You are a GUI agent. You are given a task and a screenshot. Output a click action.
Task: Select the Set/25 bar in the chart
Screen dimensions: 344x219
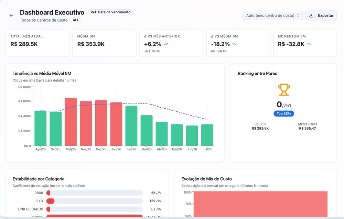(x=55, y=129)
